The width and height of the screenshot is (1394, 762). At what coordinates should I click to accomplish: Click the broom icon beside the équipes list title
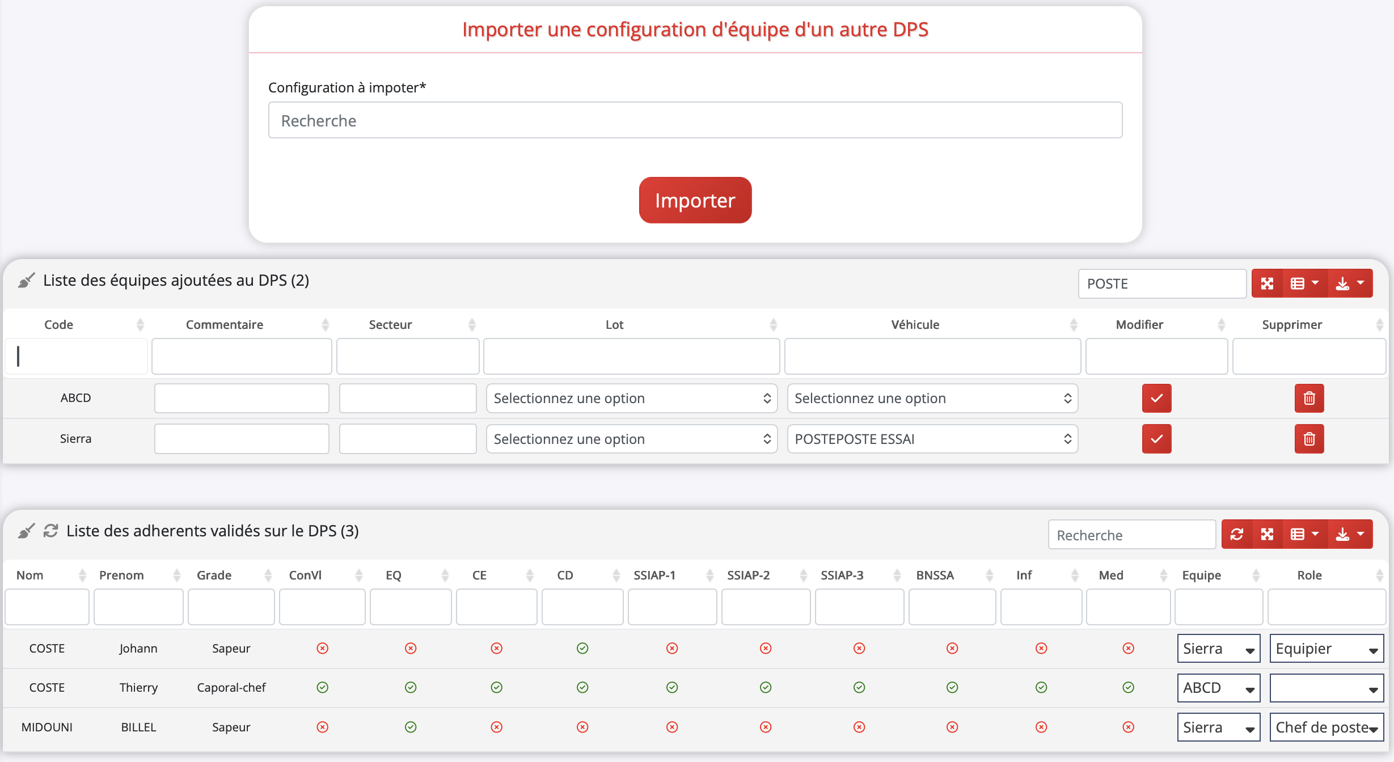tap(26, 281)
